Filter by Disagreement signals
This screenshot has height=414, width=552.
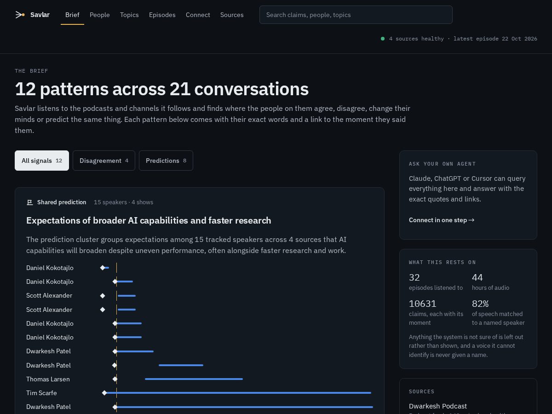(104, 161)
